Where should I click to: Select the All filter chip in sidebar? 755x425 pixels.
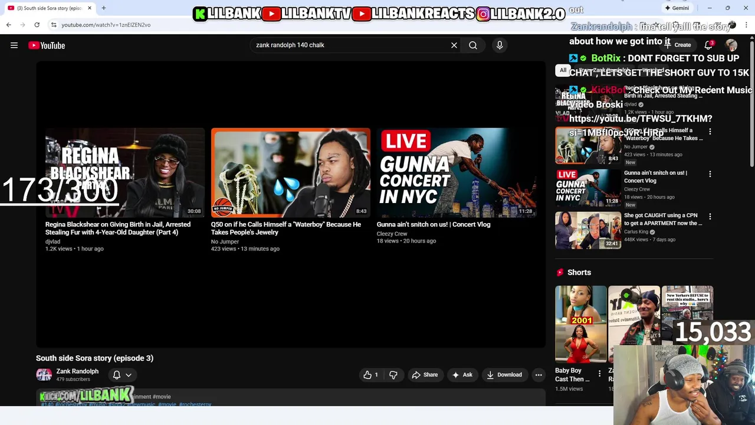coord(563,70)
